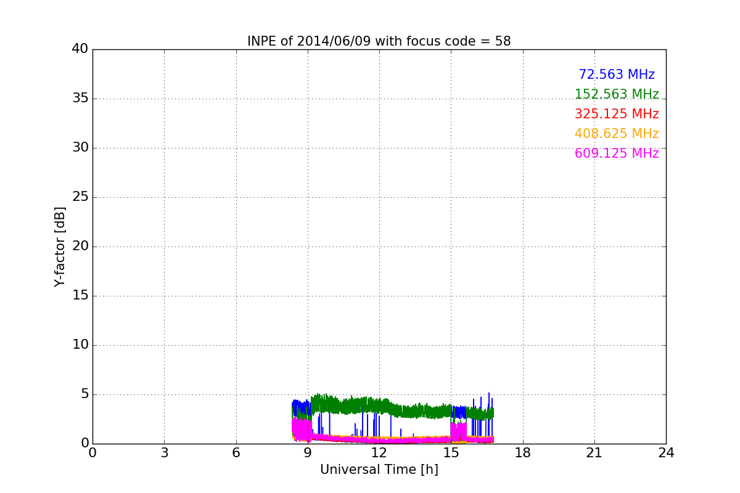Click the plot title 'INPE of 2014/06/09 with focus code = 58'

(379, 41)
